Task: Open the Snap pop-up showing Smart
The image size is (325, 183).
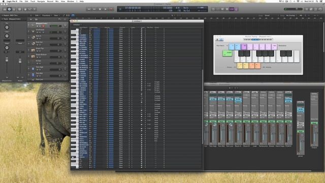Action: pyautogui.click(x=268, y=15)
